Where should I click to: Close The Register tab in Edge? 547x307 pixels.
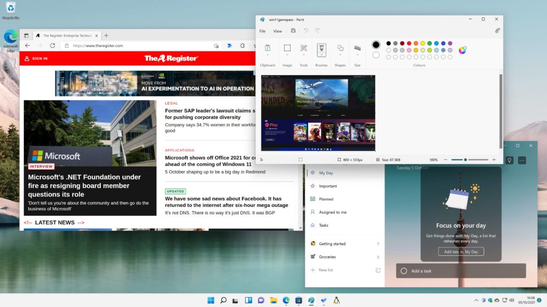tap(97, 36)
